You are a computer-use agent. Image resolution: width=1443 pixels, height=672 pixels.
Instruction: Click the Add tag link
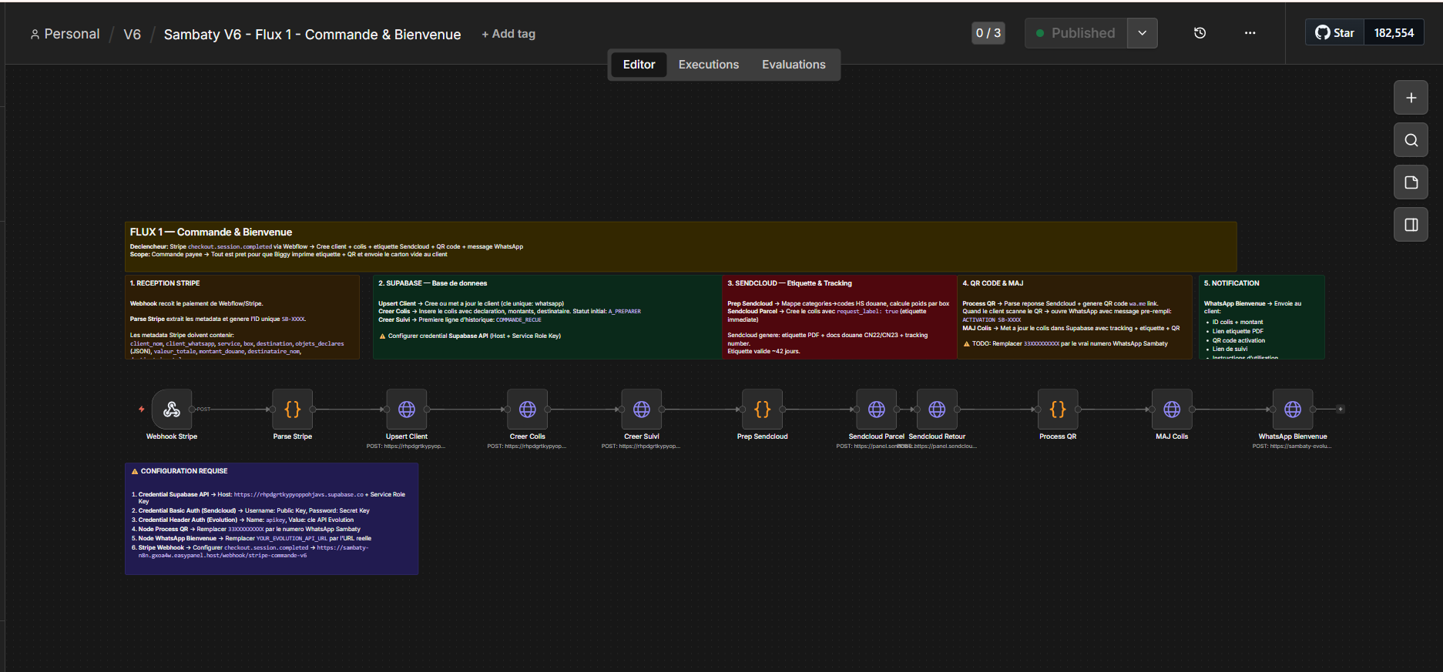(508, 34)
